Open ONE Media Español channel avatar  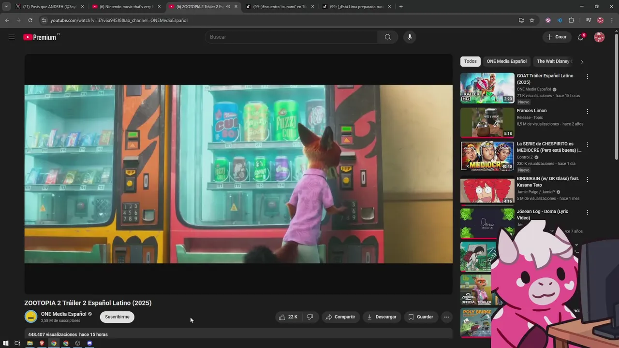pos(31,317)
